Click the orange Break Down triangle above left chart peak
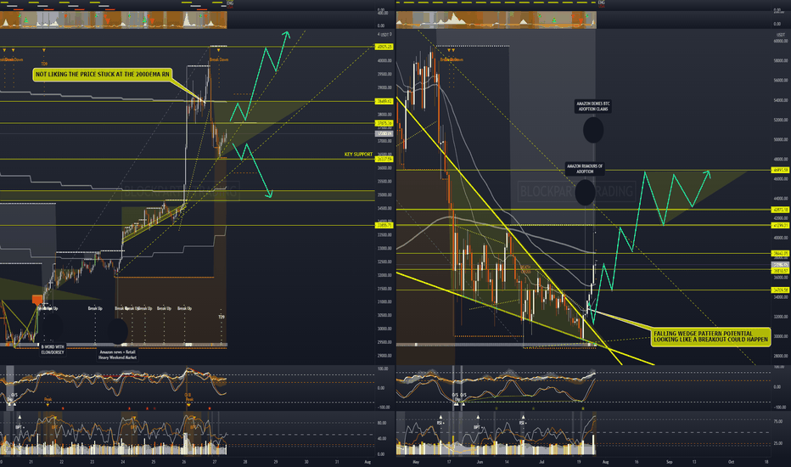 coord(218,50)
